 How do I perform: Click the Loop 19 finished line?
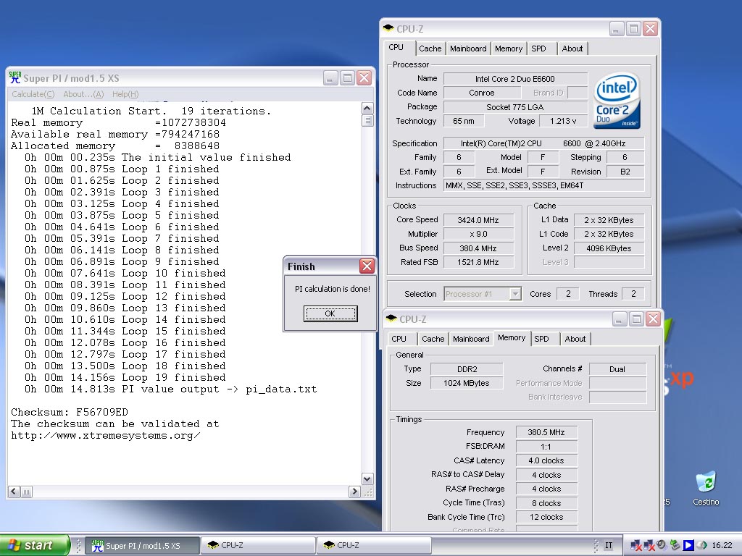(x=125, y=378)
